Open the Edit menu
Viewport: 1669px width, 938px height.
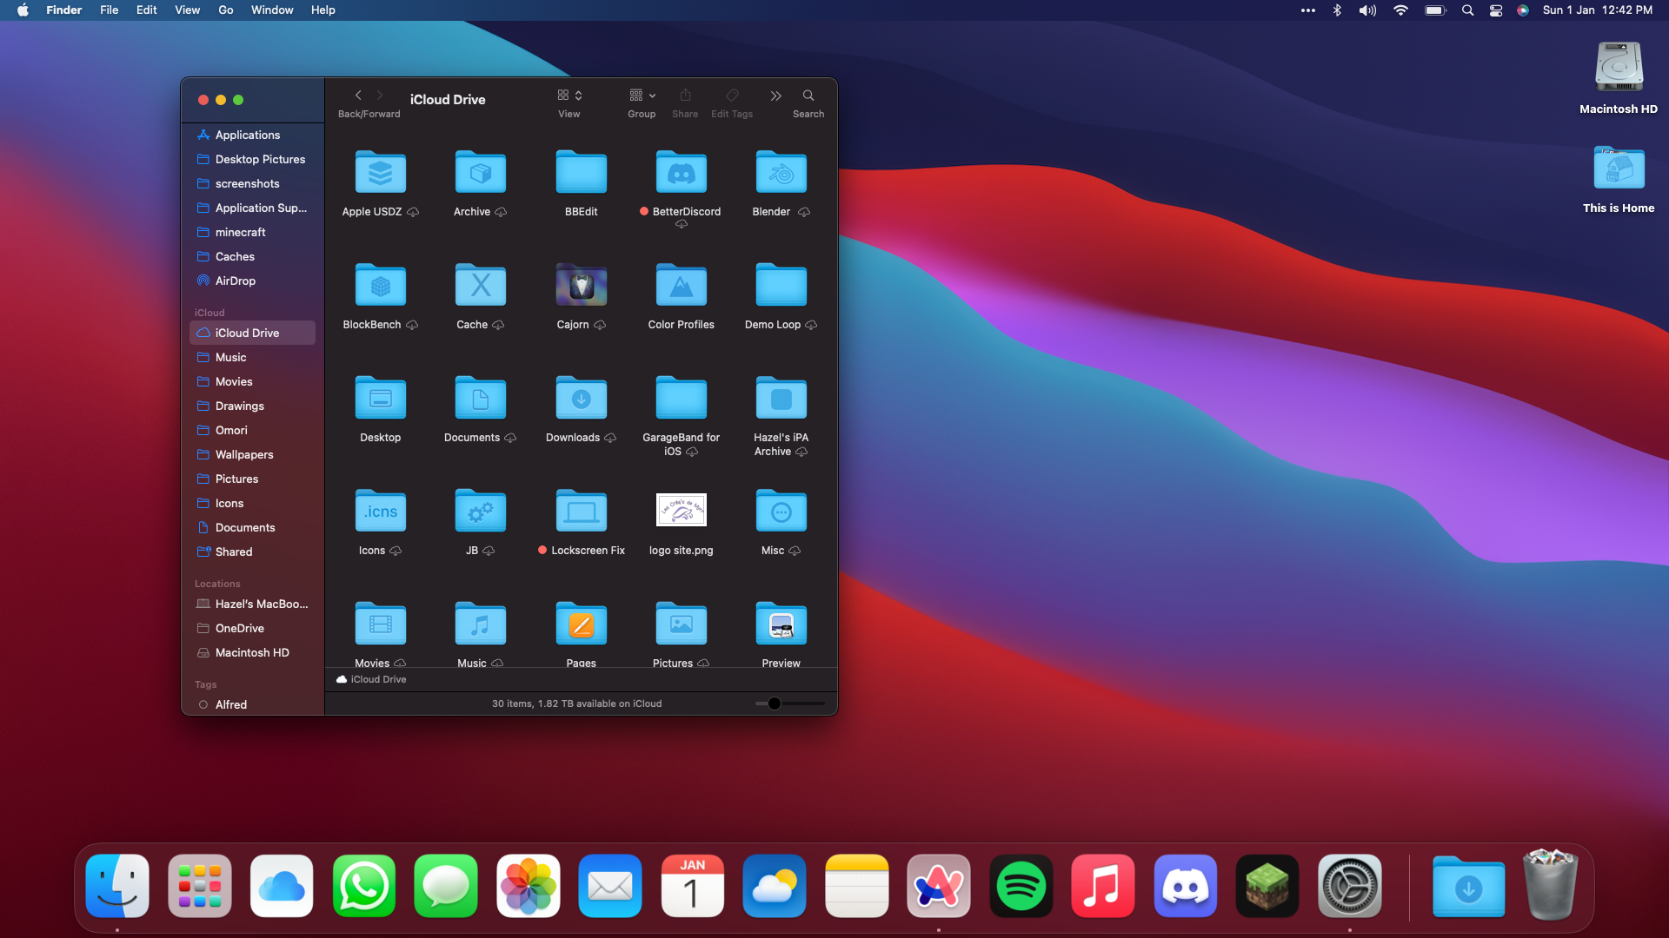tap(146, 10)
